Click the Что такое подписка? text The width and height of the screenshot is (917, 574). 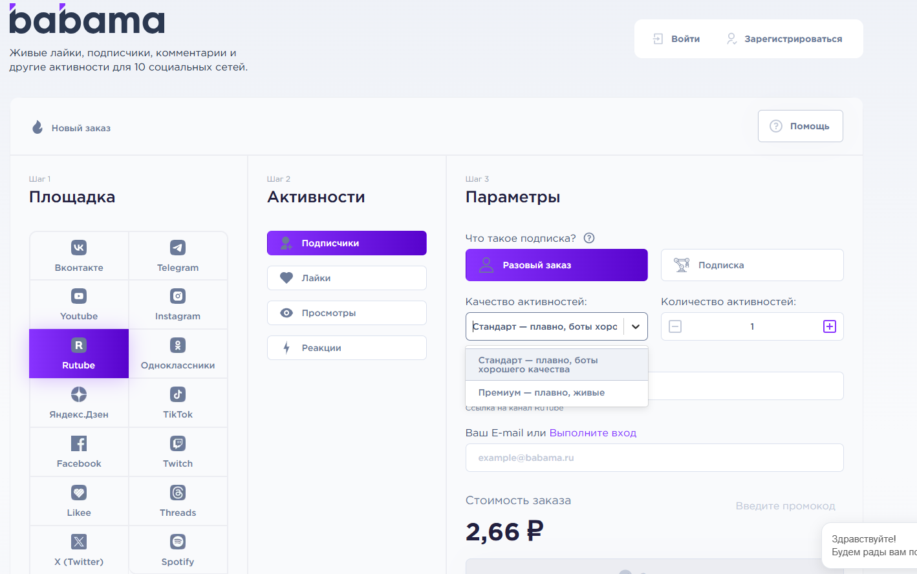[x=521, y=239]
